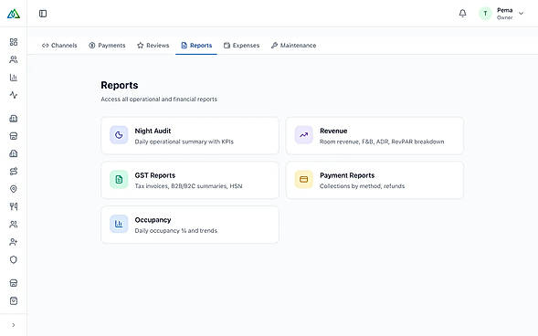The image size is (538, 336).
Task: Open the GST Reports title
Action: pos(155,175)
